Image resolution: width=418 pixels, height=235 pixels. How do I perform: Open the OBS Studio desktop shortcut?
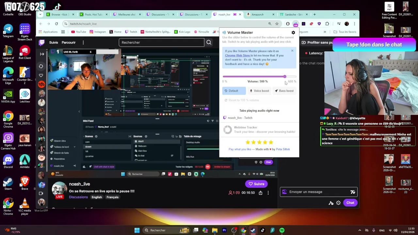click(25, 9)
